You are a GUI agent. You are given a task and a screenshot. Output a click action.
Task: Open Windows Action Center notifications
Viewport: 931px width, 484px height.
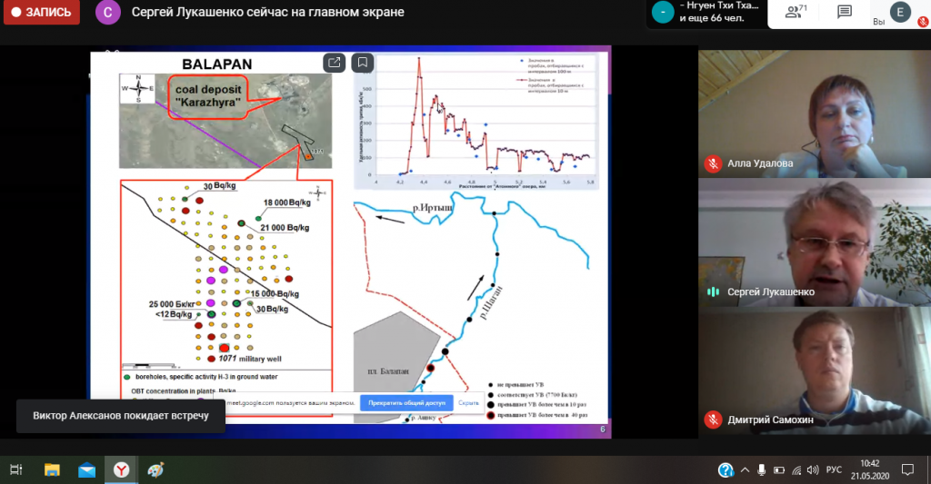tap(908, 469)
